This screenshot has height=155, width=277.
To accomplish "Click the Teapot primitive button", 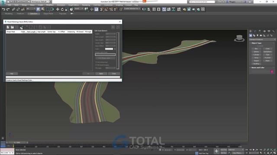I will (256, 61).
